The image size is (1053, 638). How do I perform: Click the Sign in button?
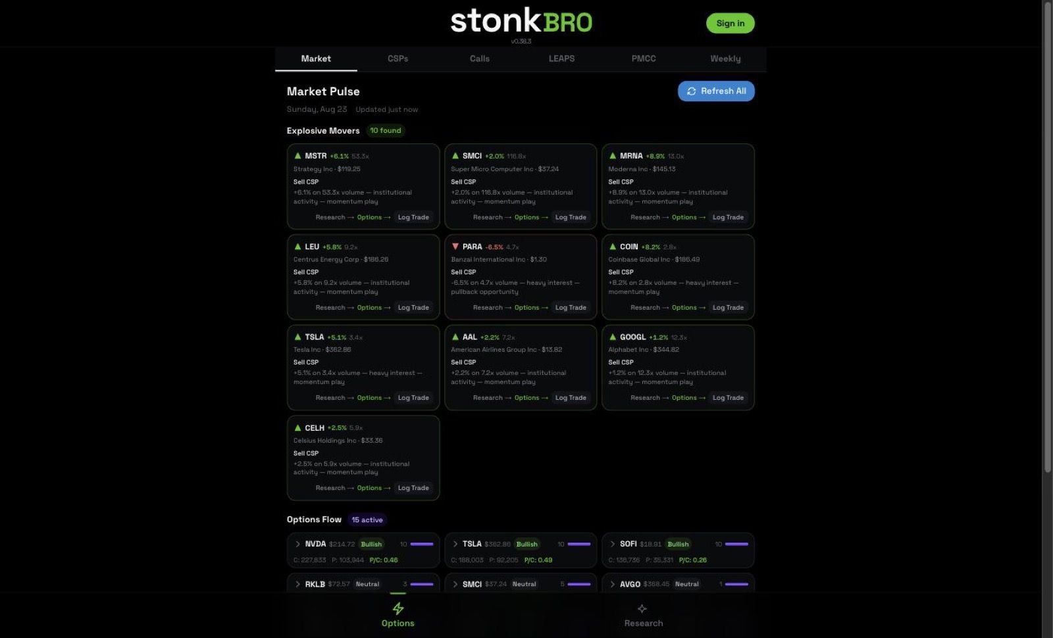(731, 23)
